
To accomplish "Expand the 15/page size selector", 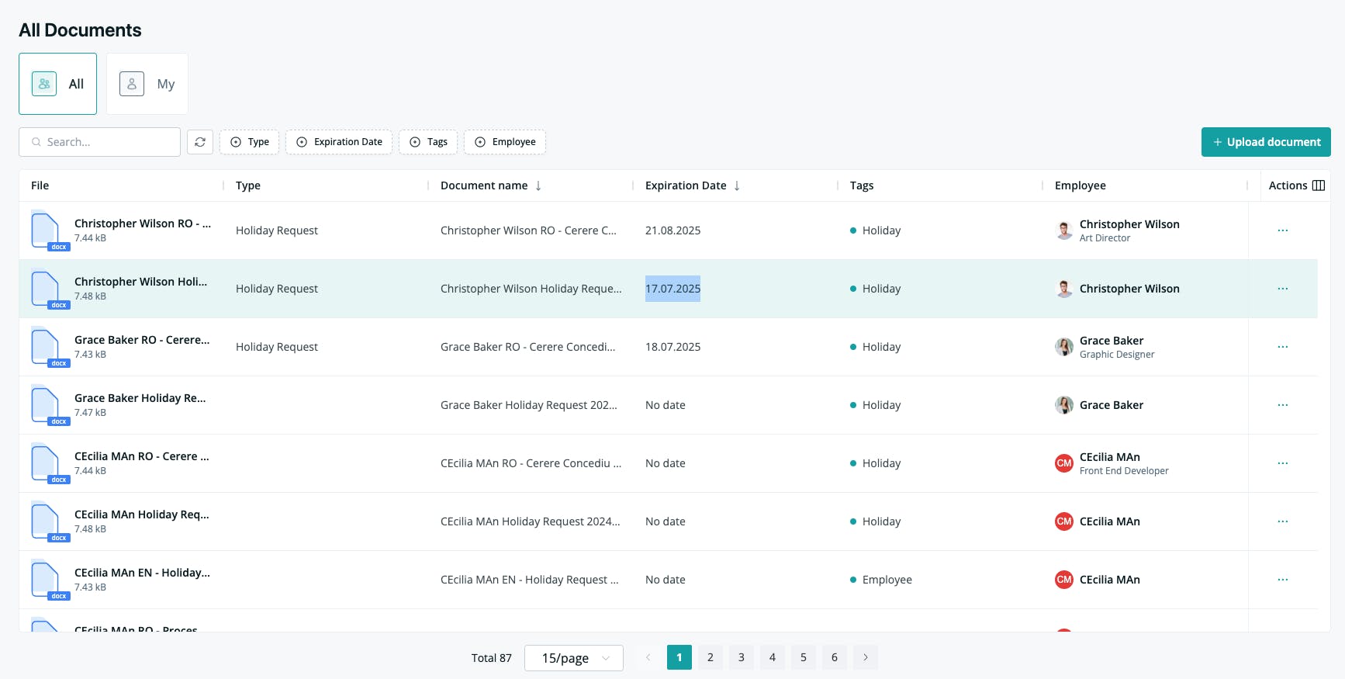I will [574, 658].
